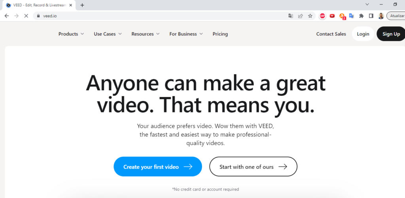Open the Extensions puzzle-piece menu

pyautogui.click(x=361, y=16)
